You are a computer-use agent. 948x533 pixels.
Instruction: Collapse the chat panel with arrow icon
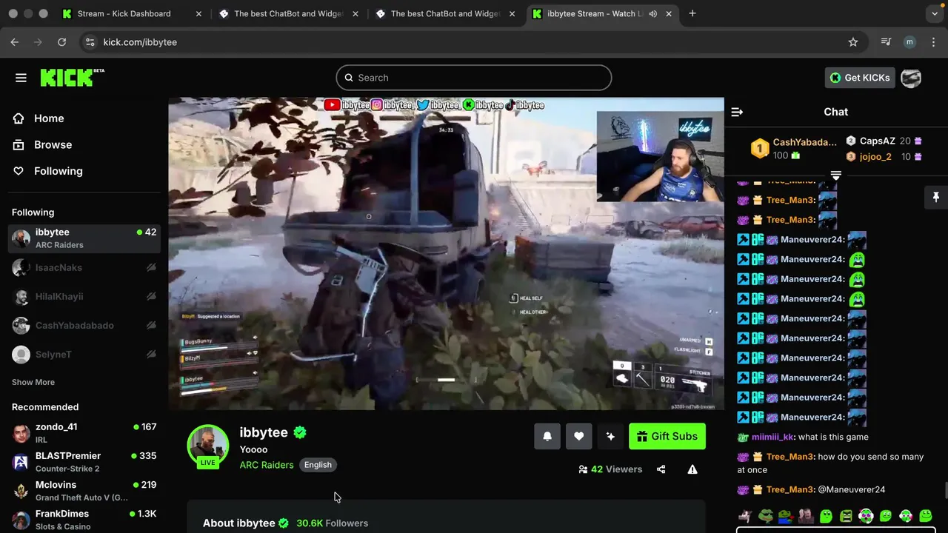pos(737,112)
